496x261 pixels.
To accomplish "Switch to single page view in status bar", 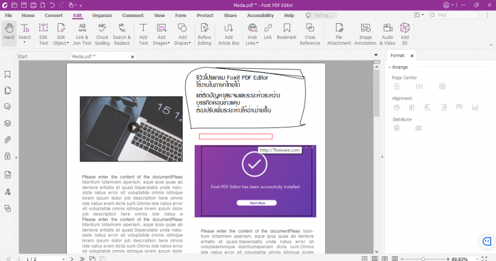I will click(x=365, y=258).
